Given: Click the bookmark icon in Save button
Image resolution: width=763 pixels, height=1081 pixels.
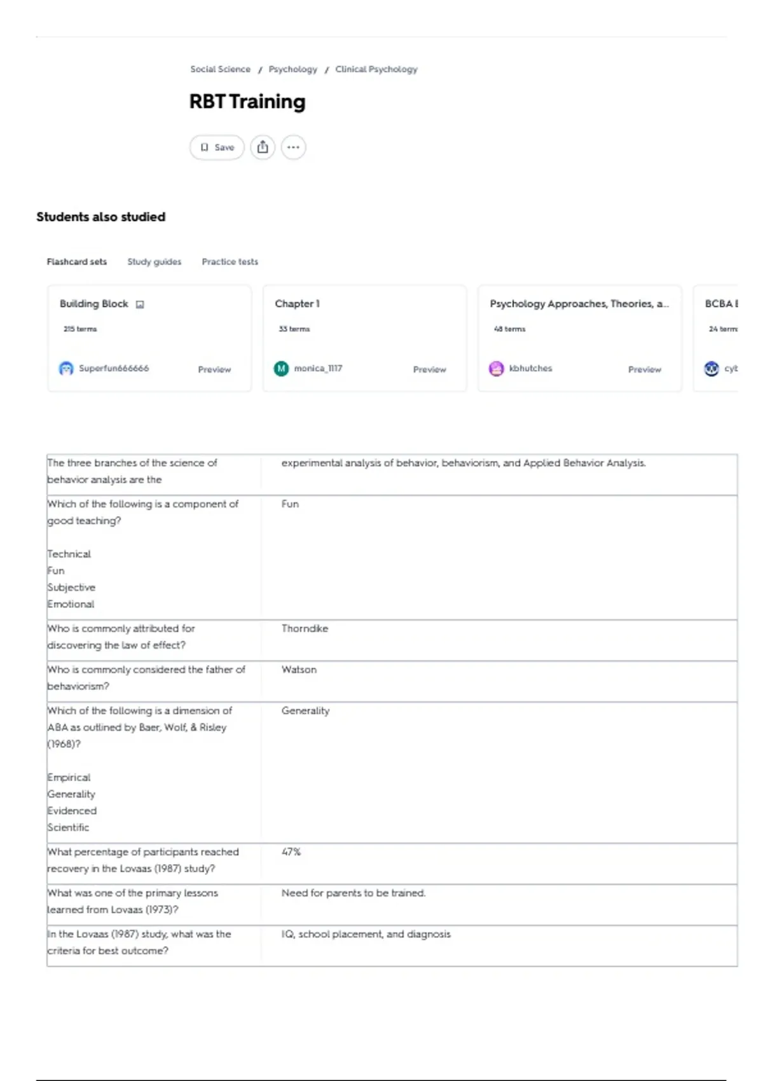Looking at the screenshot, I should pos(204,148).
